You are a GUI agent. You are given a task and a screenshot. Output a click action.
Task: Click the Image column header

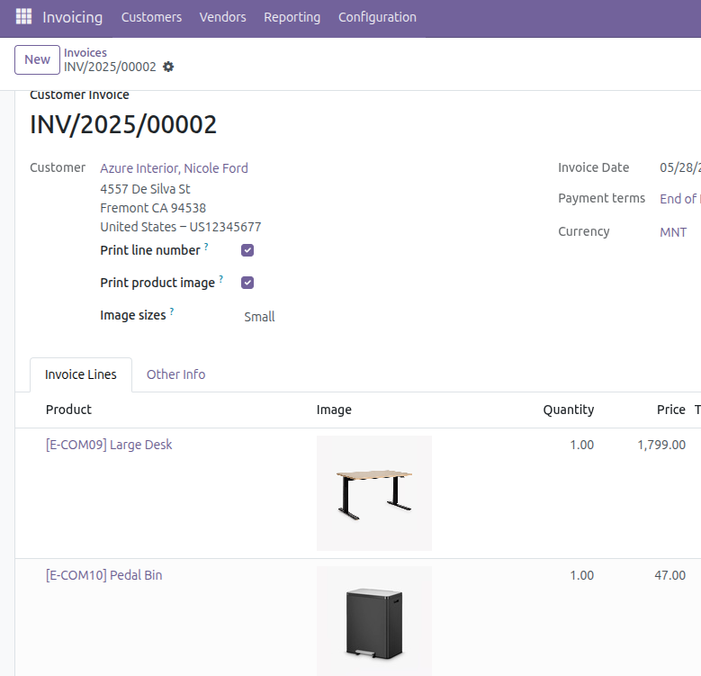point(334,410)
